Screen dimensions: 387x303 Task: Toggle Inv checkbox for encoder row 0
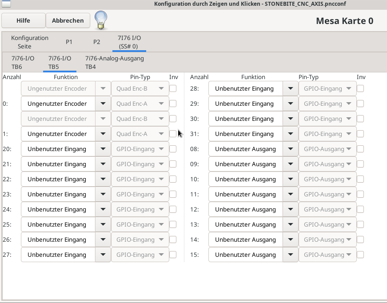[173, 104]
